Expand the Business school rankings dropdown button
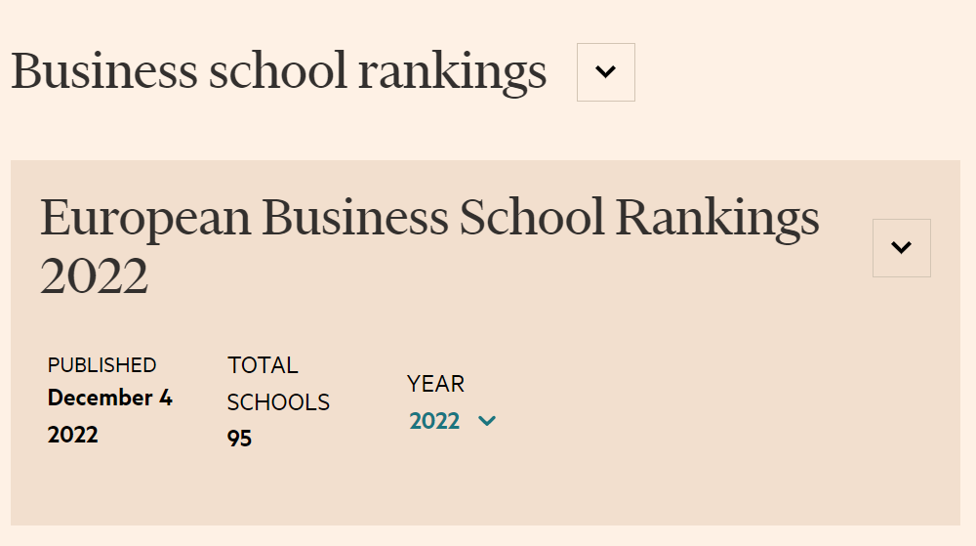Screen dimensions: 976x546 606,72
